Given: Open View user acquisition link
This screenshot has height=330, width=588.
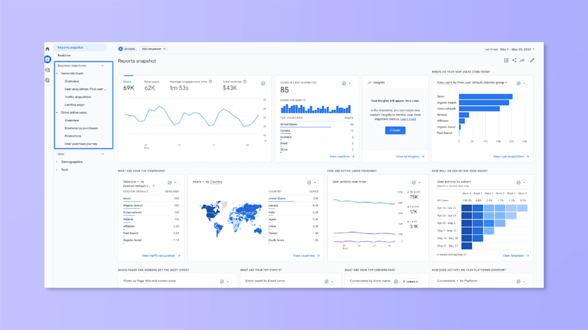Looking at the screenshot, I should pos(511,157).
